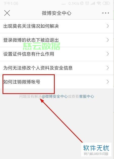Tap chevron beside 如何注销微博帐号
This screenshot has width=114, height=159.
point(108,82)
